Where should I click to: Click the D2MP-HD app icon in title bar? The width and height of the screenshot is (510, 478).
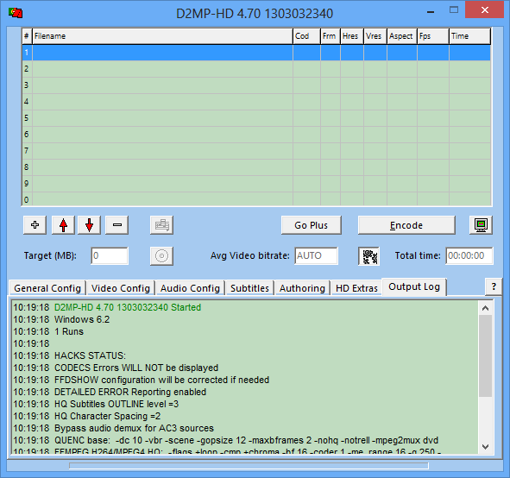tap(16, 13)
